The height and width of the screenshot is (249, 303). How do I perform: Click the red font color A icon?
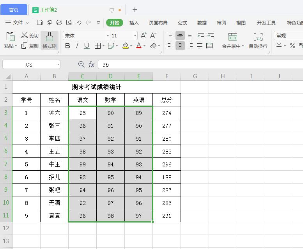(139, 46)
